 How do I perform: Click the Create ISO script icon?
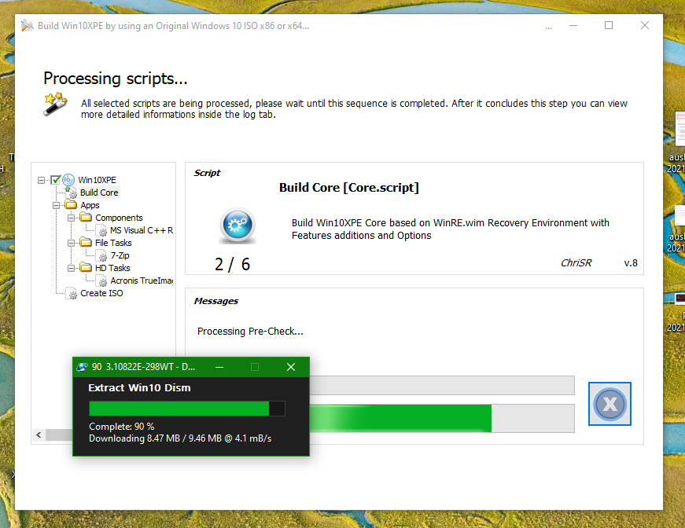pyautogui.click(x=72, y=293)
